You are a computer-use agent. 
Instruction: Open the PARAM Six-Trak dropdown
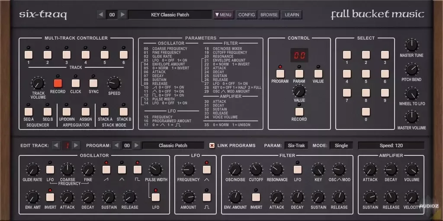pos(296,145)
